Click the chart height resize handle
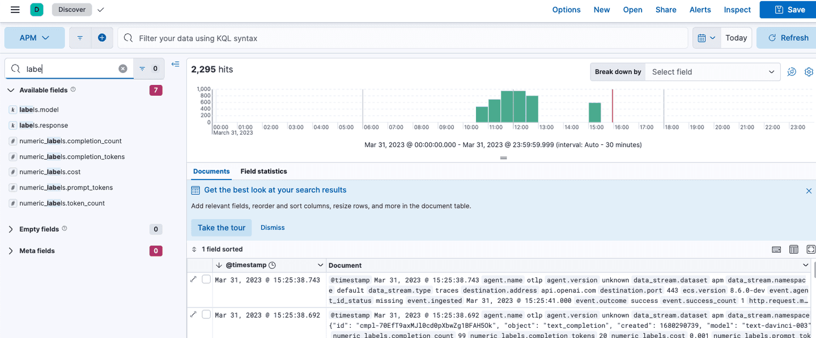 tap(503, 157)
